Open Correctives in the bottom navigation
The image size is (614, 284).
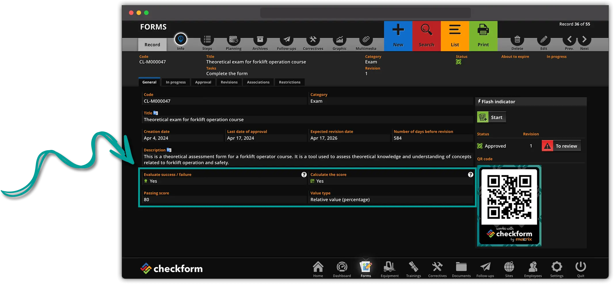(438, 269)
